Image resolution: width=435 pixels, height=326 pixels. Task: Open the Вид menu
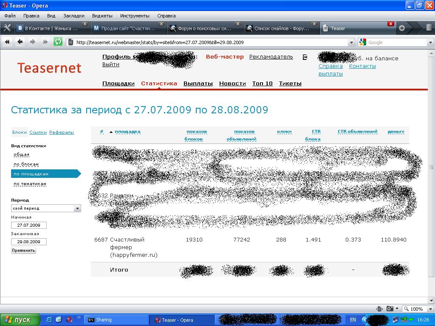pyautogui.click(x=51, y=16)
